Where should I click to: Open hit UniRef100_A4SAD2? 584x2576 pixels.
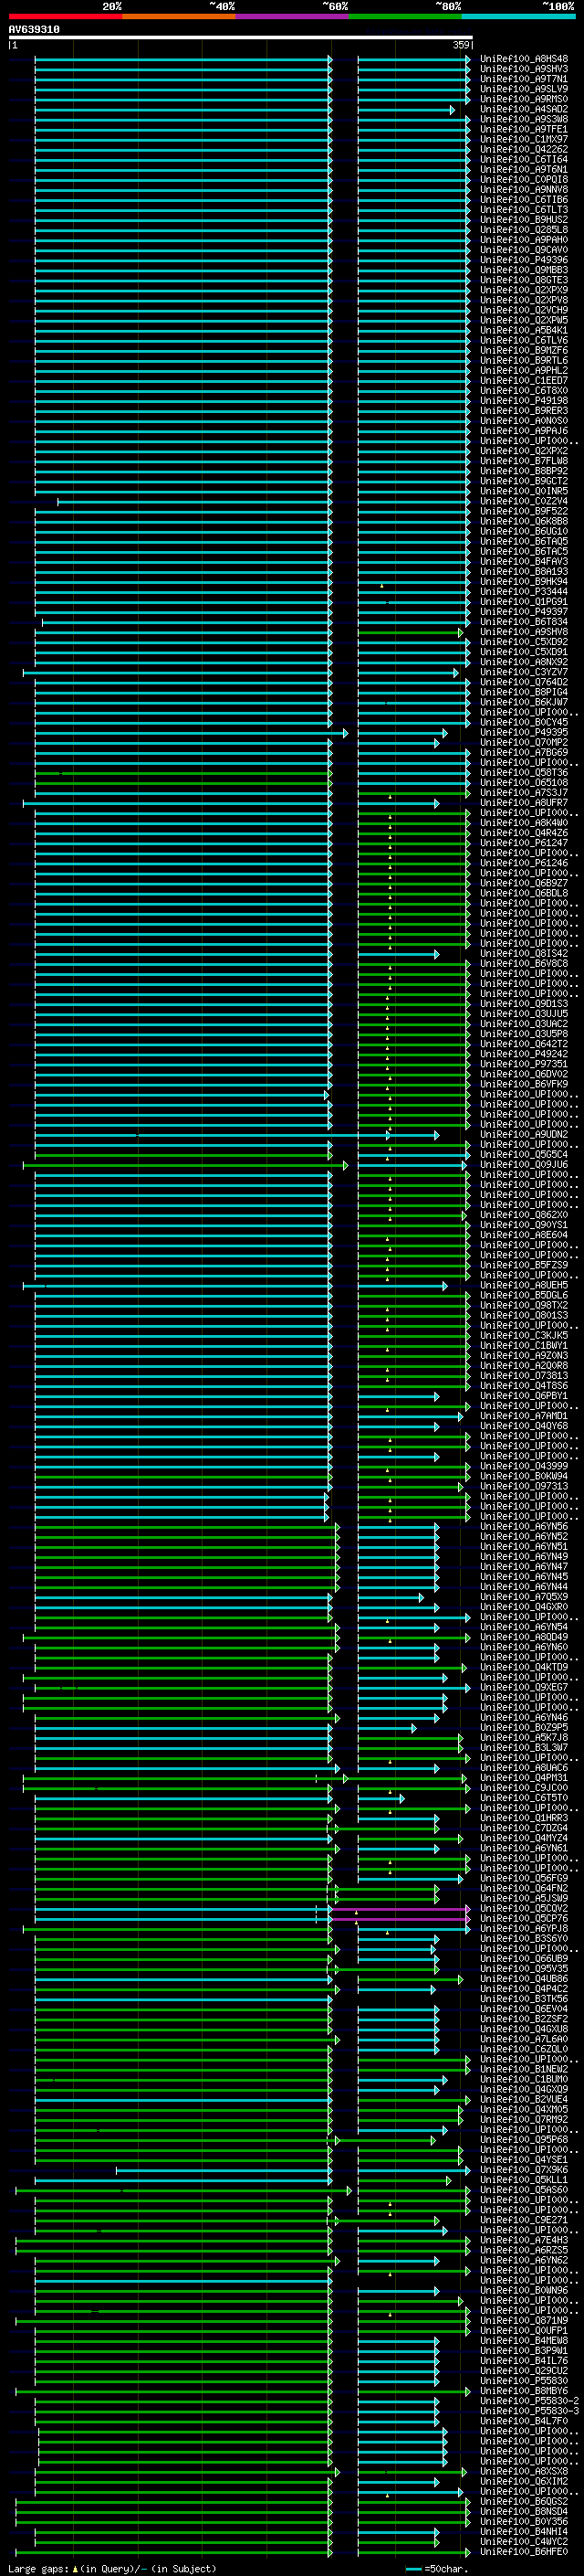[524, 109]
